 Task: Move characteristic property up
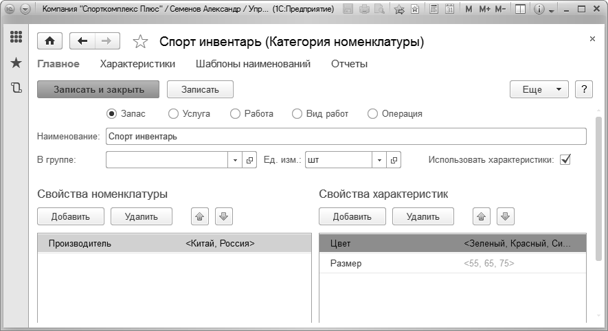point(482,216)
